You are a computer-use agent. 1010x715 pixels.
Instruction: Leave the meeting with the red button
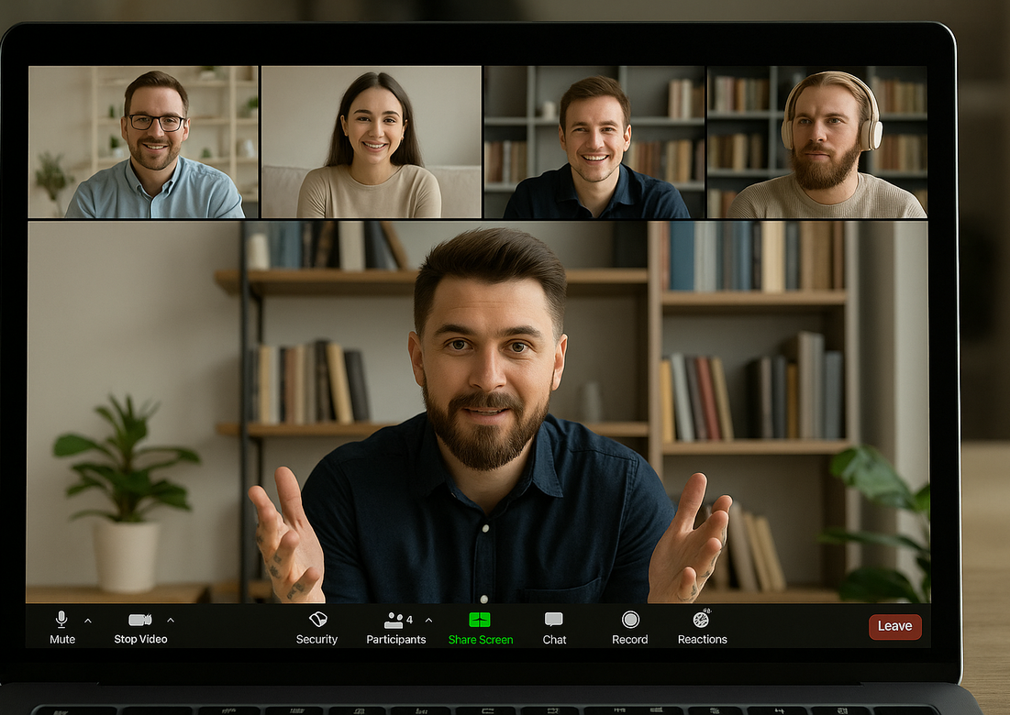pos(895,626)
